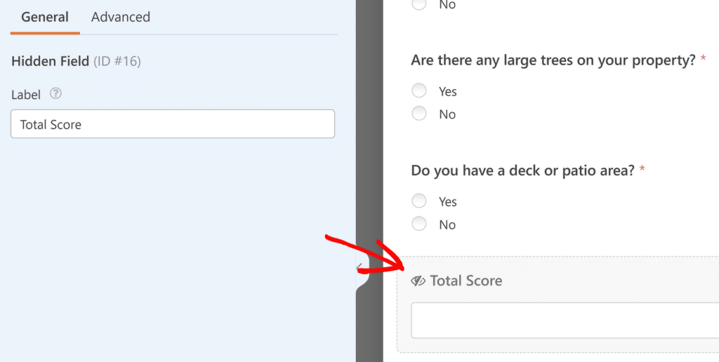719x362 pixels.
Task: Choose Yes for deck or patio area
Action: (x=418, y=201)
